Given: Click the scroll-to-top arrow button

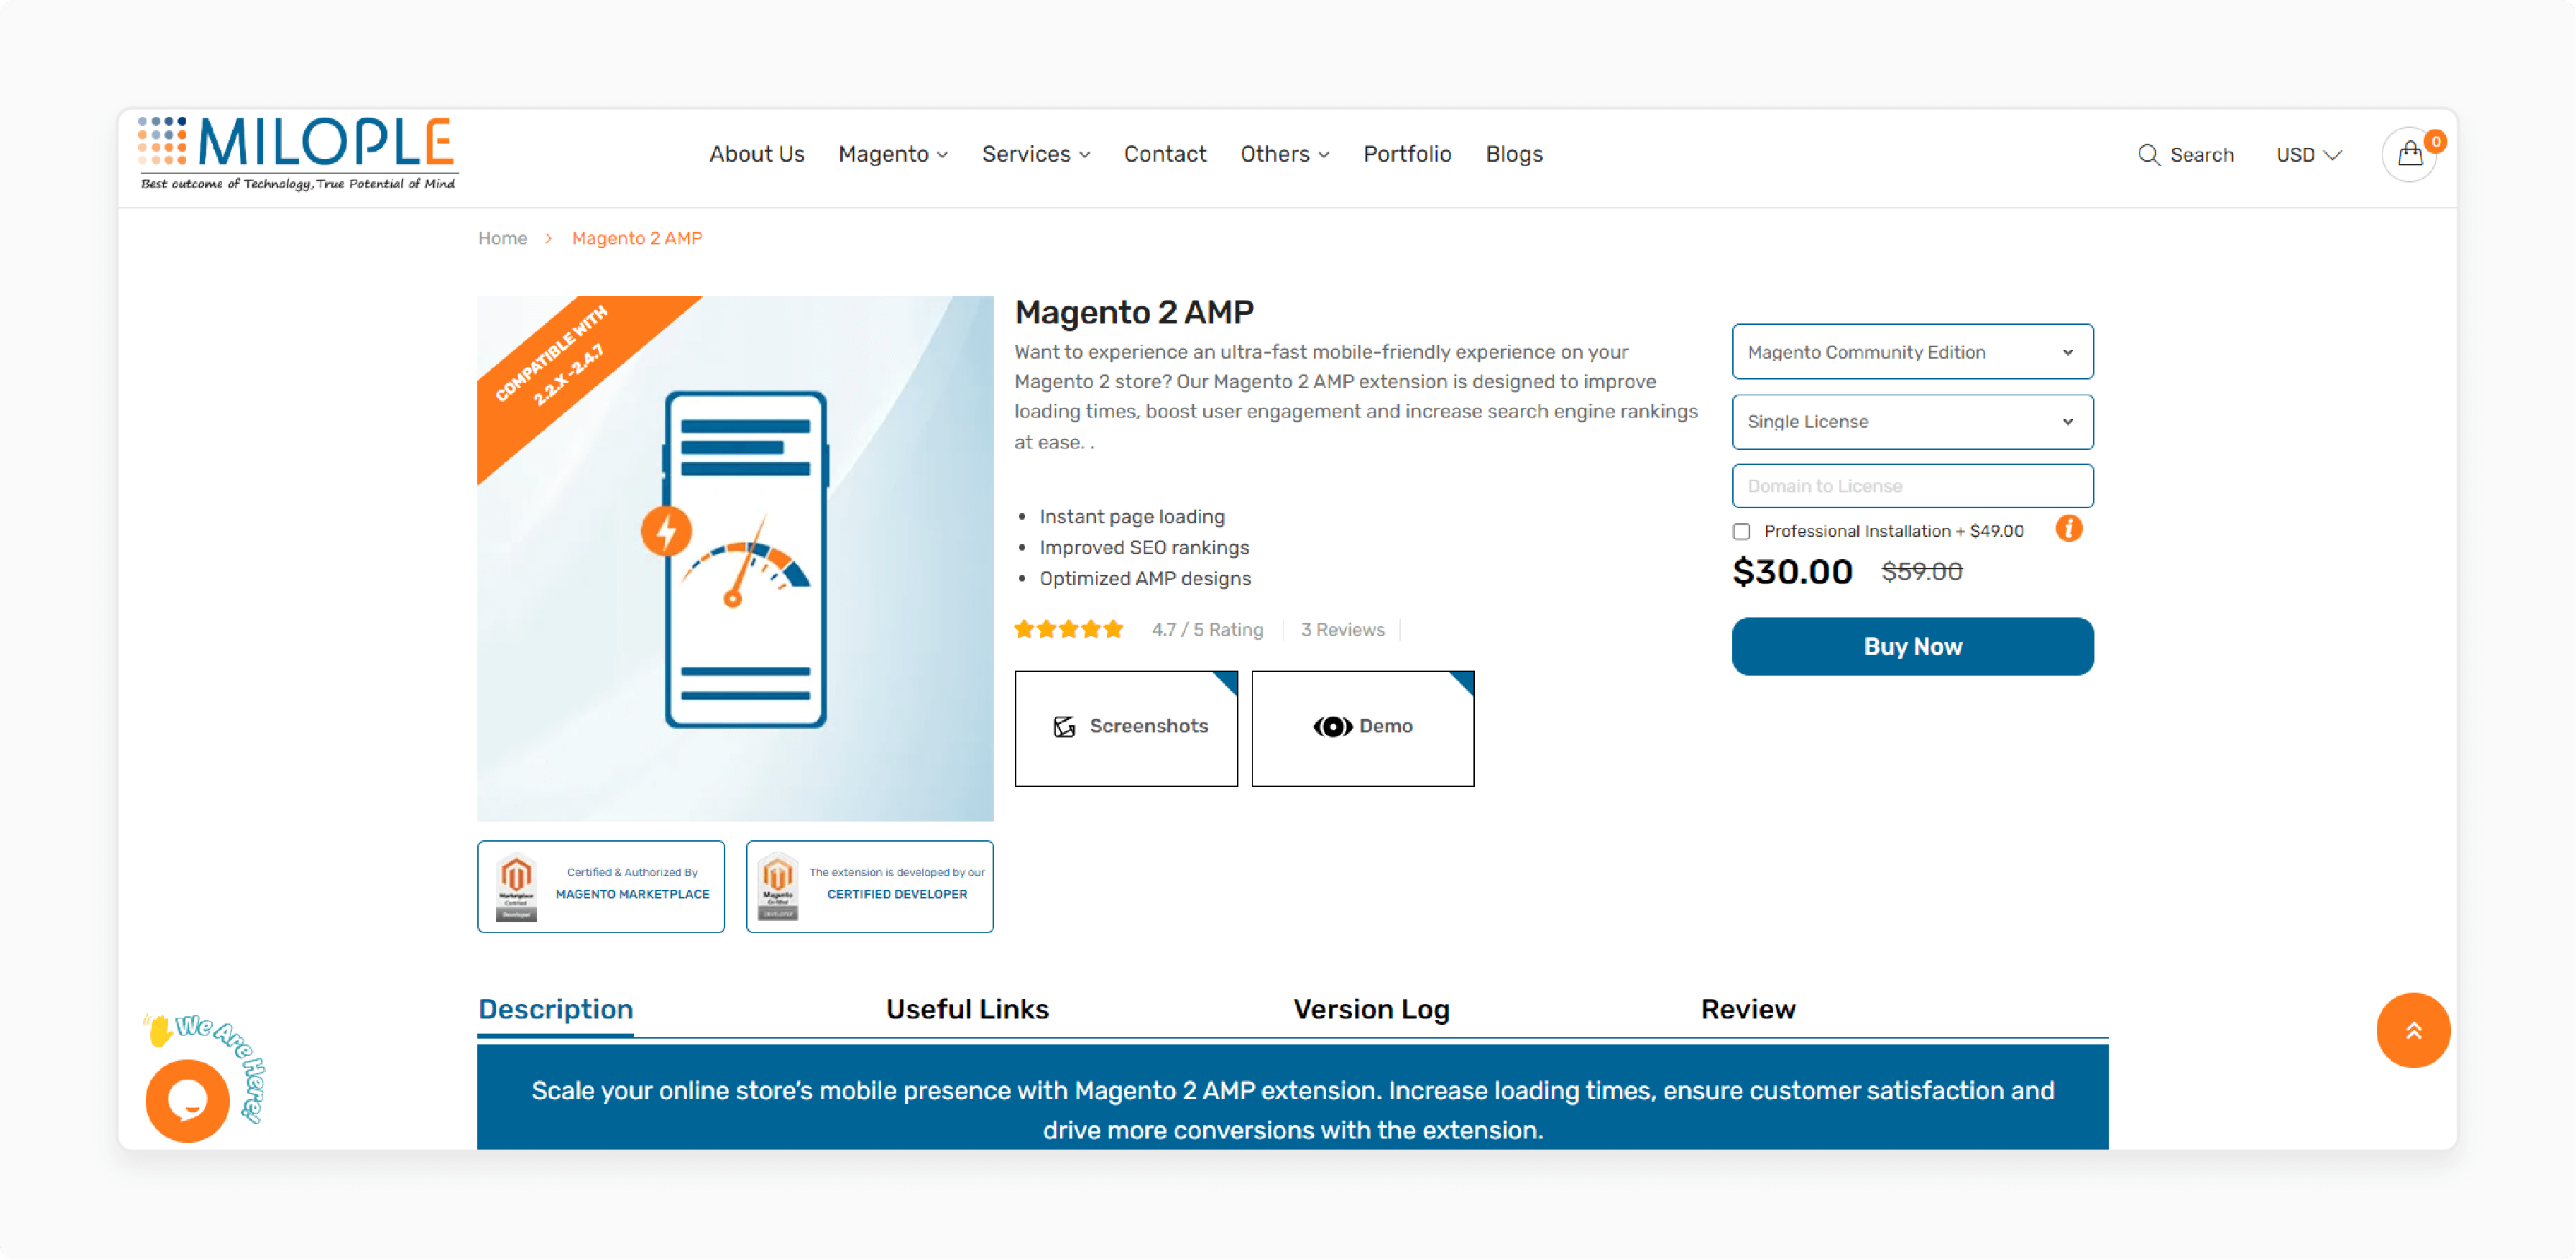Looking at the screenshot, I should click(2412, 1030).
